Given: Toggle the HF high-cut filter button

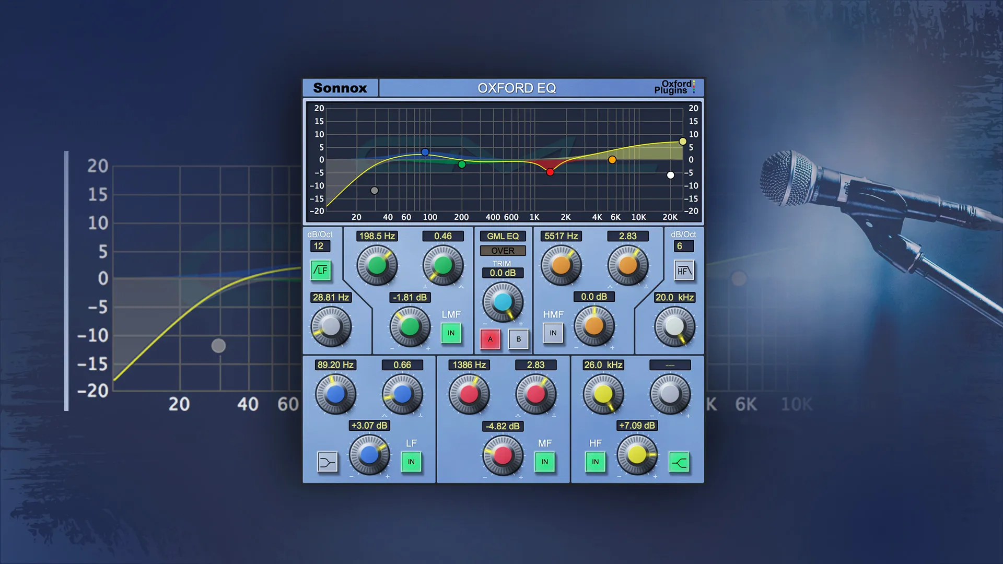Looking at the screenshot, I should pos(684,271).
